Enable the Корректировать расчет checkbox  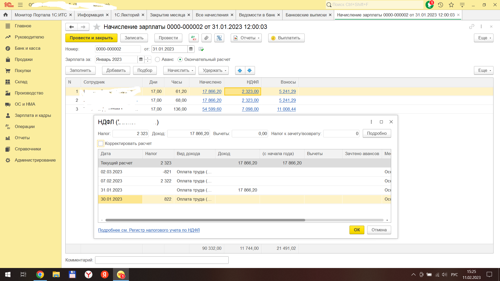101,143
